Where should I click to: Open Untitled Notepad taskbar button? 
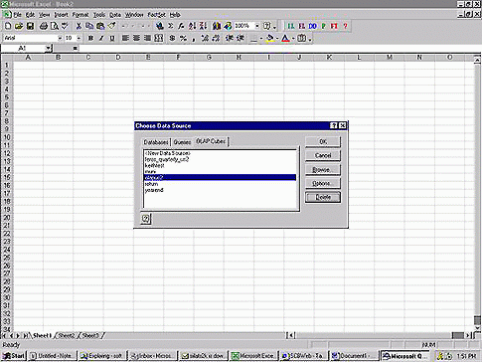click(x=53, y=356)
